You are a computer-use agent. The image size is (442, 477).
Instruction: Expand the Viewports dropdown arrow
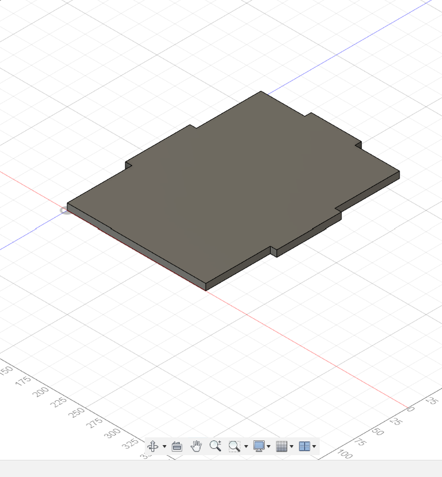[x=314, y=447]
